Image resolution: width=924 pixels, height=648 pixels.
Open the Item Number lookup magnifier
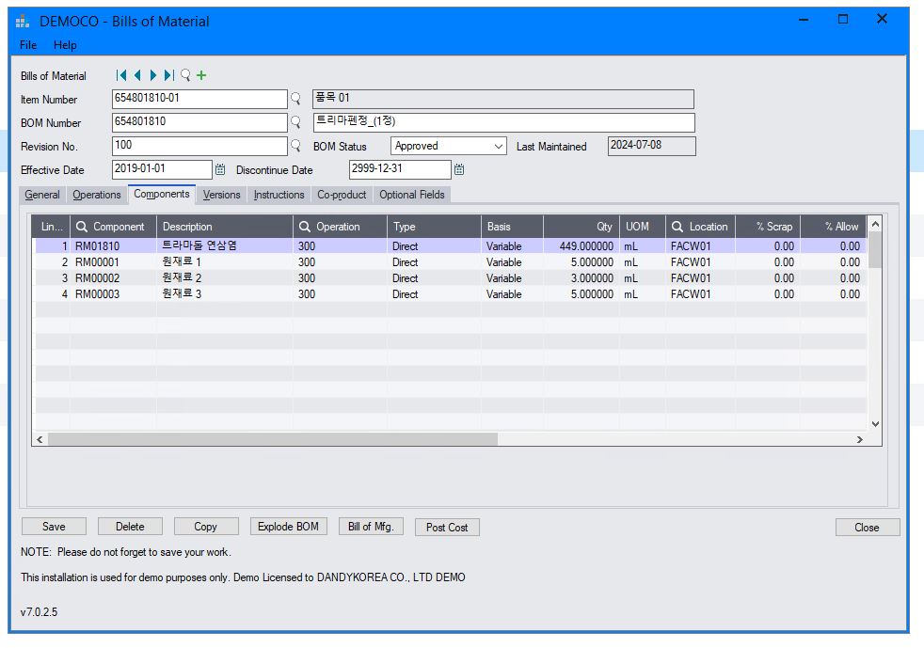(x=295, y=99)
